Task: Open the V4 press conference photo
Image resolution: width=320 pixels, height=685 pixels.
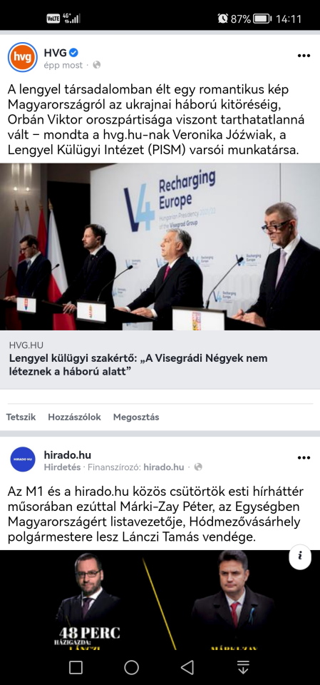Action: pyautogui.click(x=160, y=247)
